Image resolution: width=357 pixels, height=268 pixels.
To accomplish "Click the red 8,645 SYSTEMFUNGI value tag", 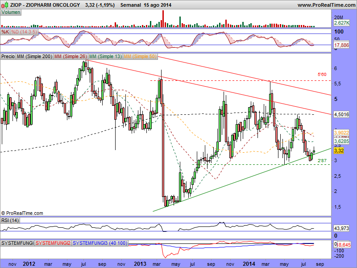I will tap(343, 245).
